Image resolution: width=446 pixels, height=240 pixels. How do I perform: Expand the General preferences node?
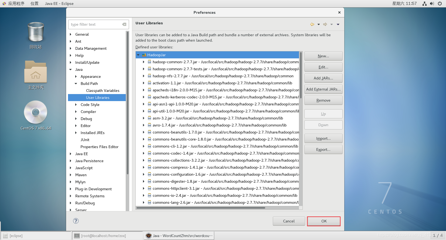pyautogui.click(x=71, y=34)
